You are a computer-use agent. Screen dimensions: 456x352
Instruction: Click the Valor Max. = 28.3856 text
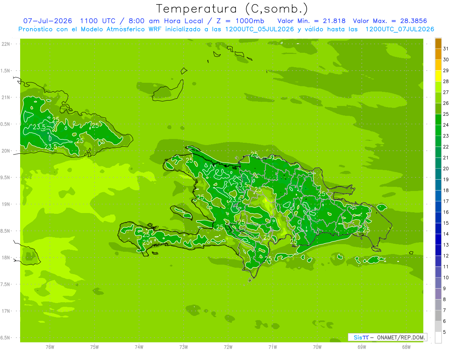coord(393,21)
